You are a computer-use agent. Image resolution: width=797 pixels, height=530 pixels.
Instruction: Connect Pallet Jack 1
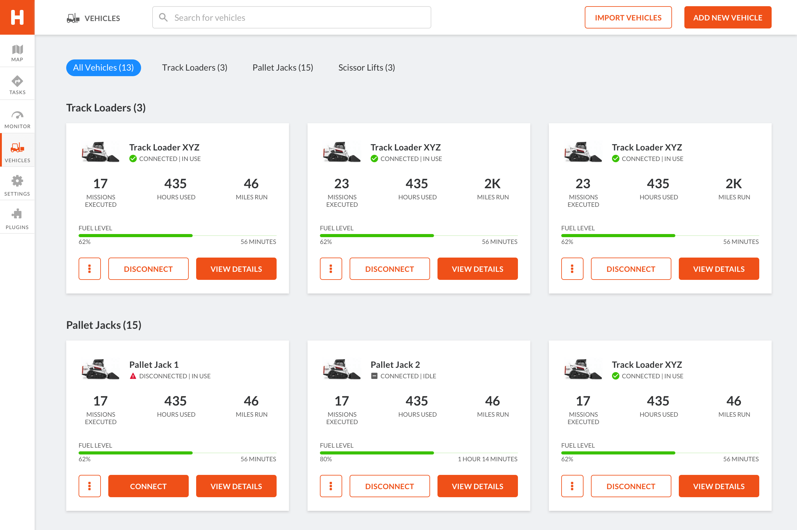[x=148, y=486]
